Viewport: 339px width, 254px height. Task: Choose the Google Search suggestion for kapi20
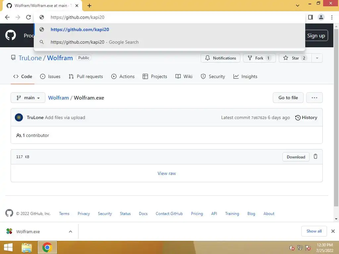169,42
